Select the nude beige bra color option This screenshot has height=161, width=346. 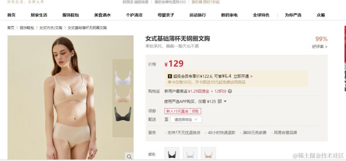pyautogui.click(x=208, y=154)
